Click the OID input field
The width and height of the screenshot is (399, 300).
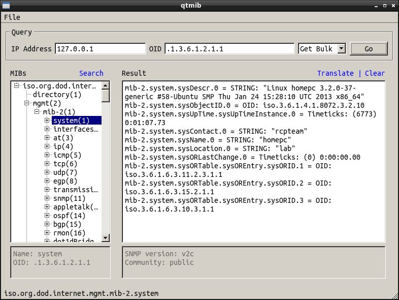[x=229, y=49]
